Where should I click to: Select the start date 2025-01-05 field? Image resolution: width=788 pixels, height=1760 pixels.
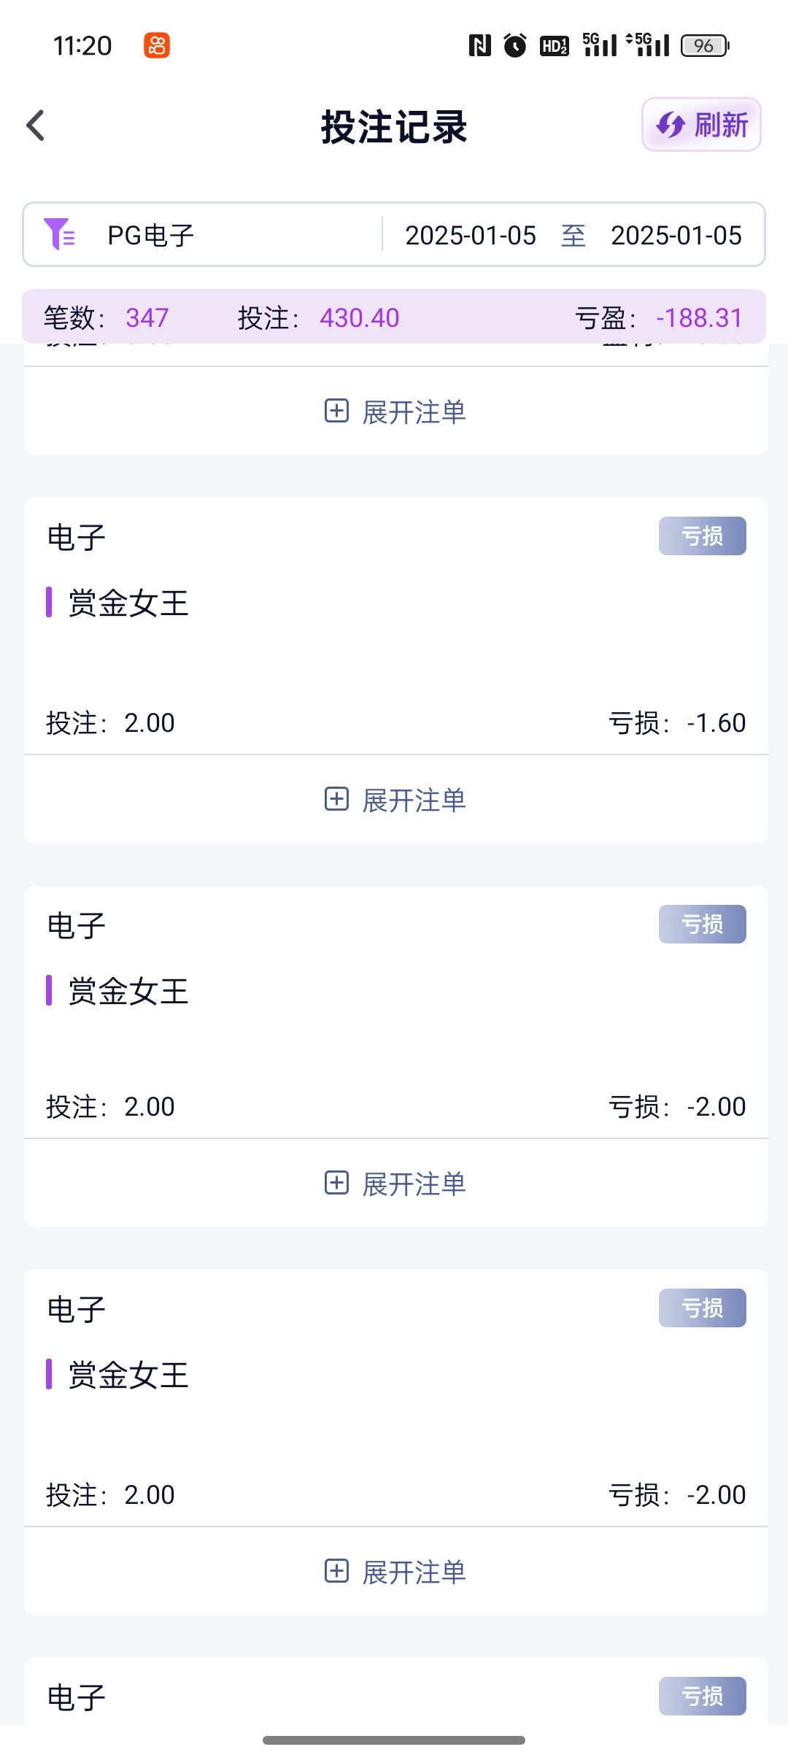coord(471,235)
